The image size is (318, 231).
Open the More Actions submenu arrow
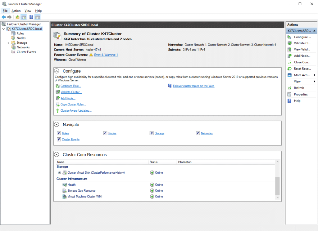[314, 75]
